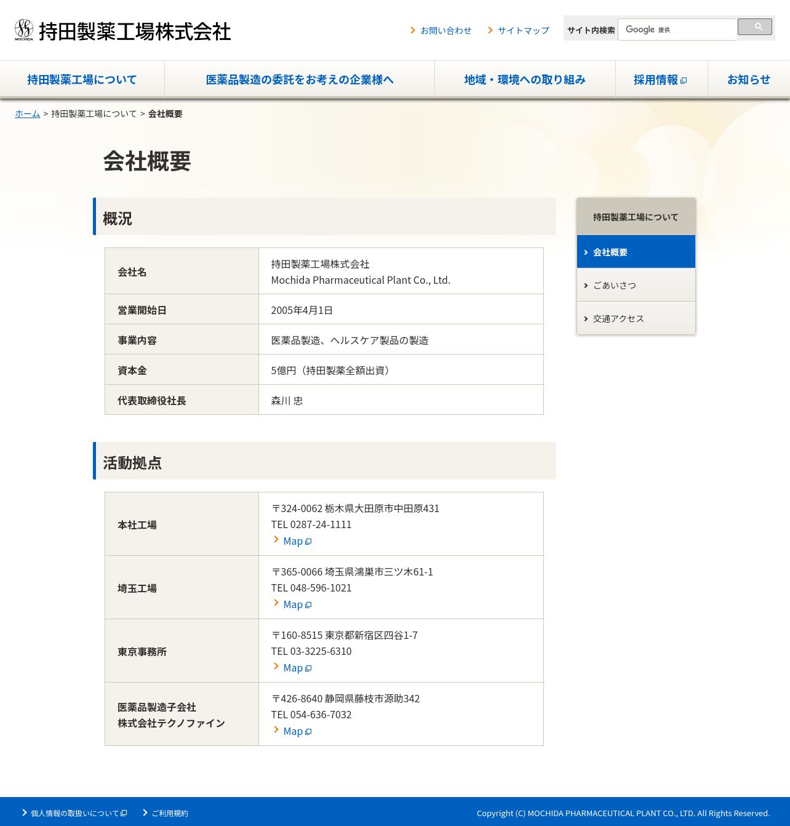Click the external-link icon after 個人情報の取扱いについて
The height and width of the screenshot is (826, 790).
[124, 813]
